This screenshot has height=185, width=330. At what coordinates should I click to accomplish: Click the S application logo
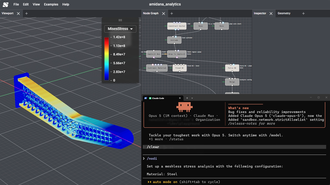click(5, 4)
